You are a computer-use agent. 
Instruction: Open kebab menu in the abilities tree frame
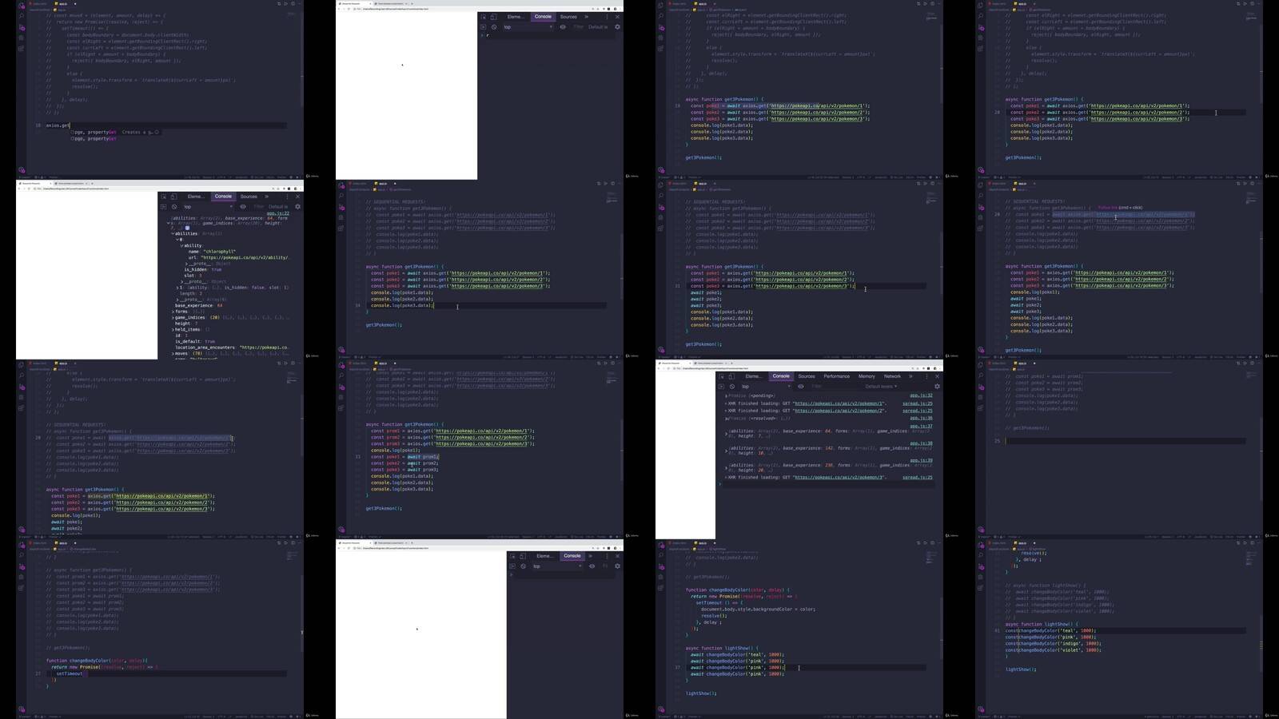coord(288,197)
